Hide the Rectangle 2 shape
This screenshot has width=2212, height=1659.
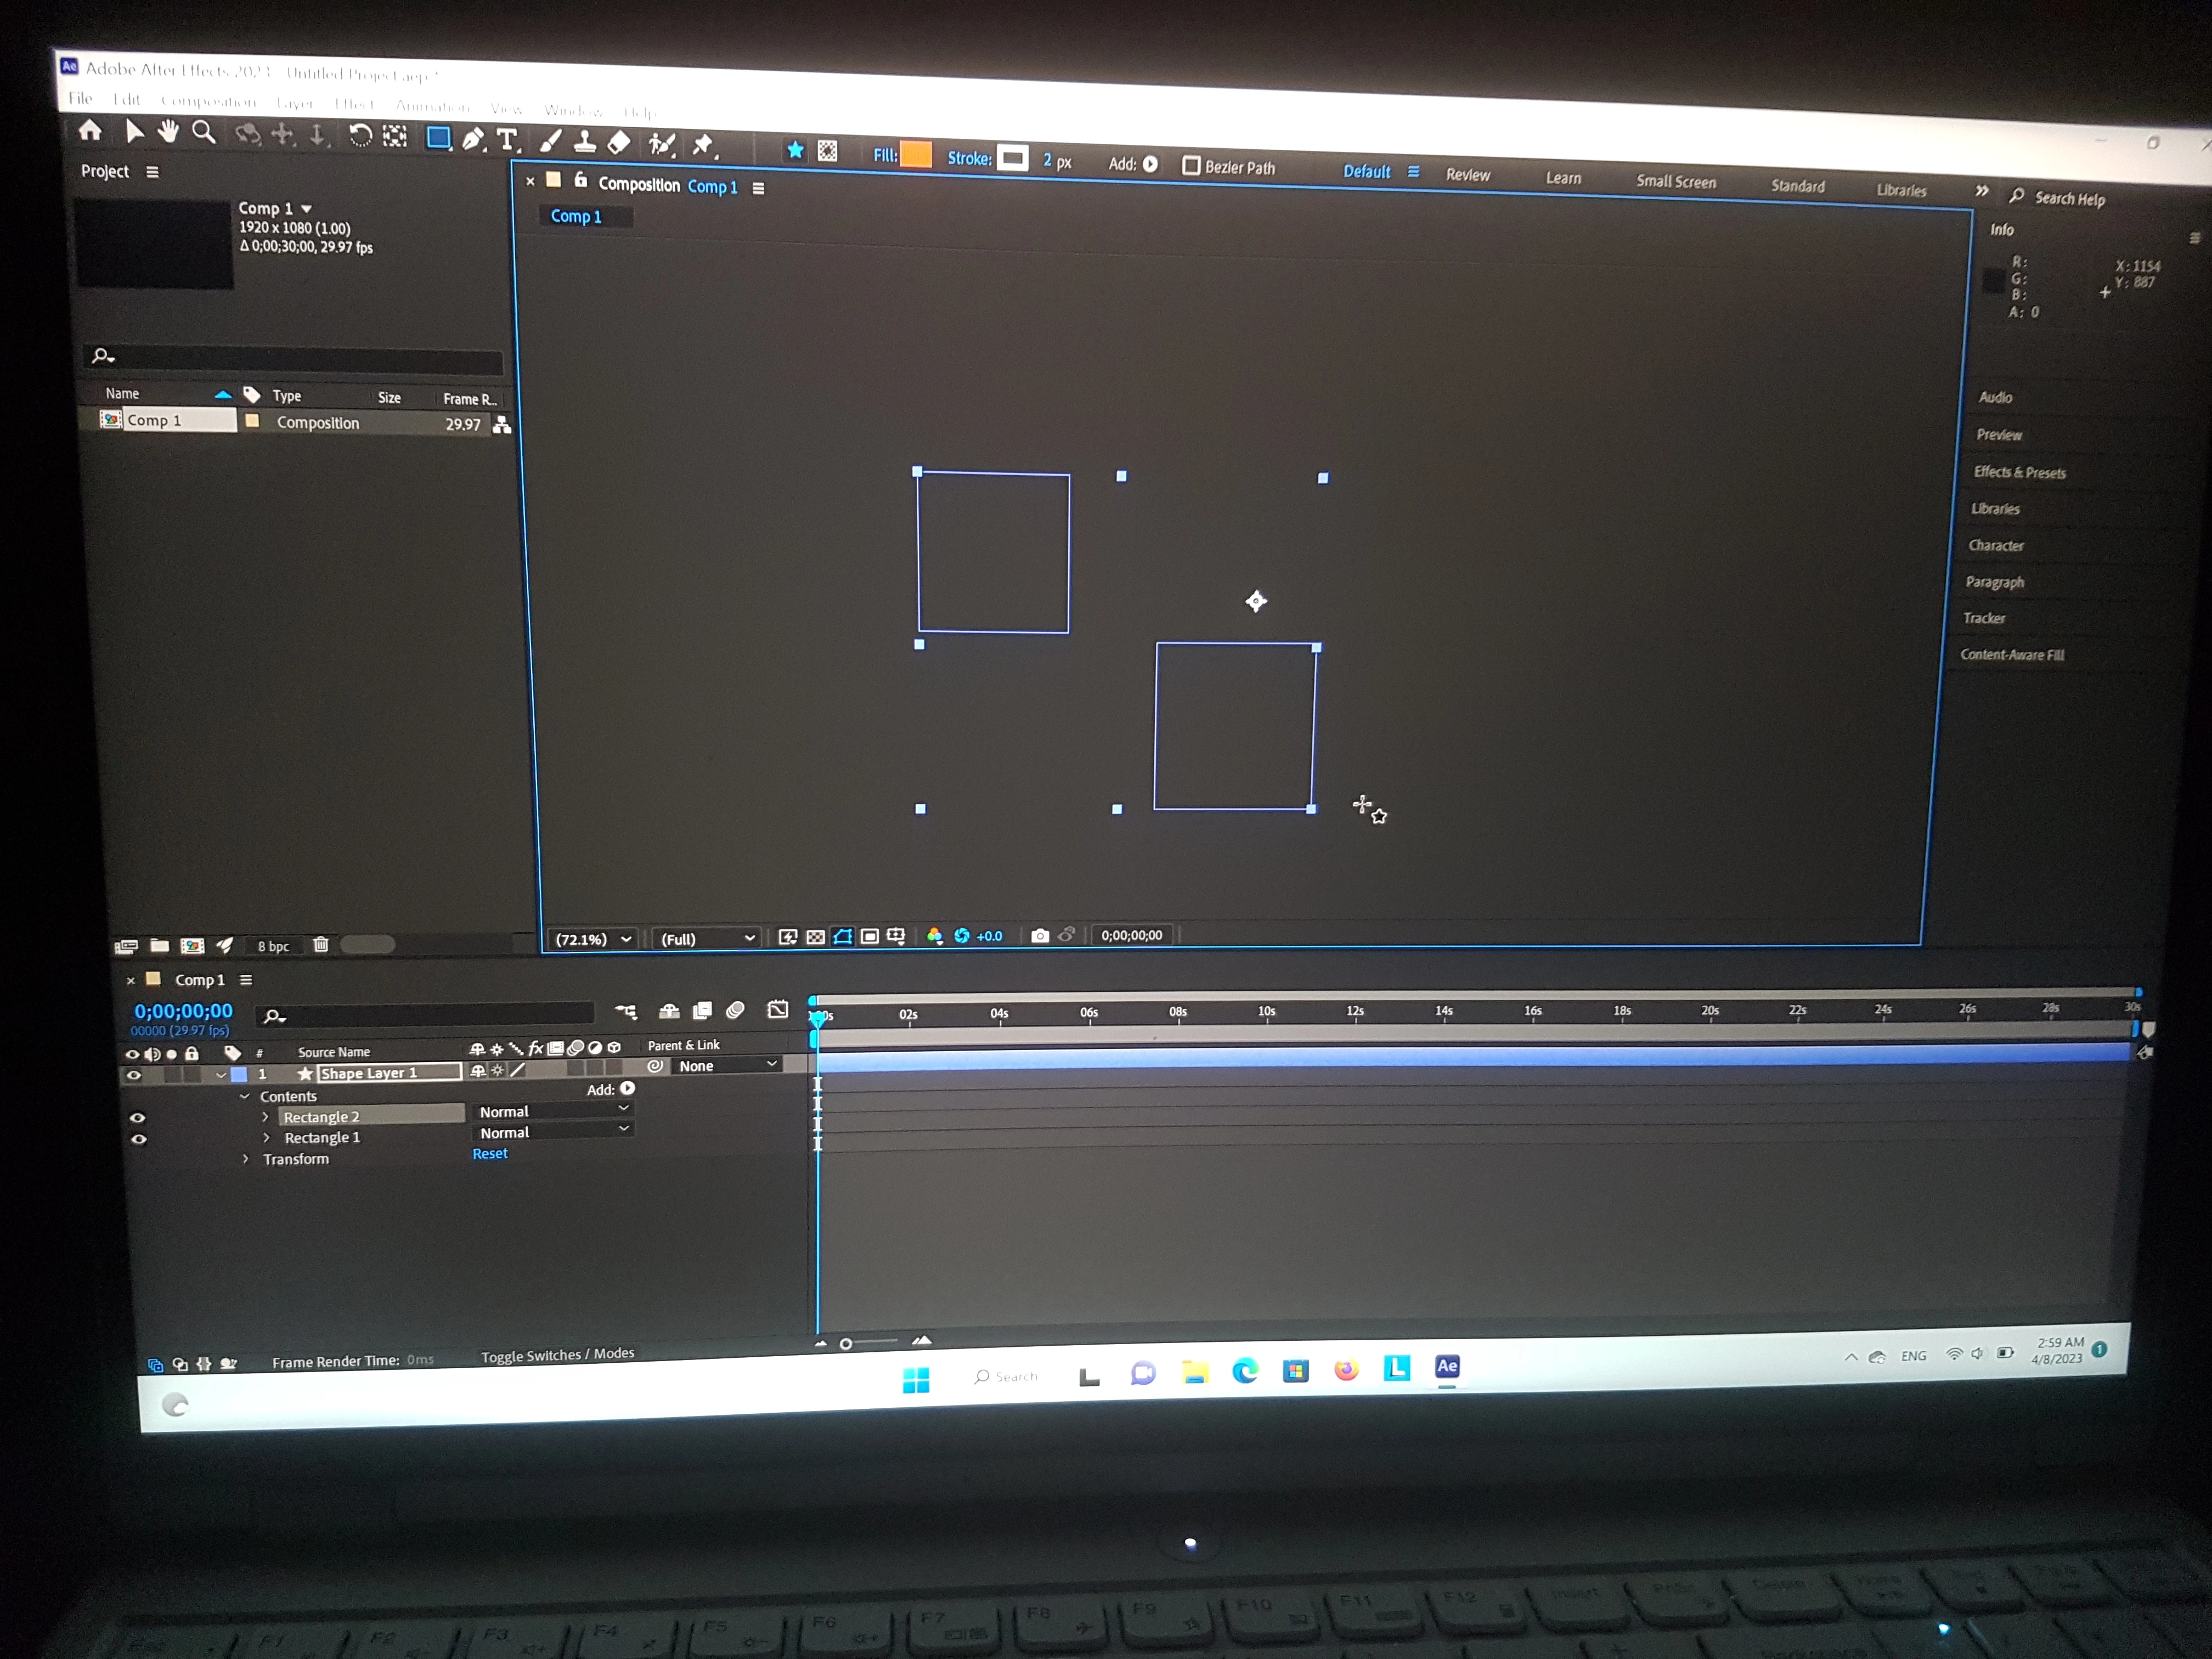point(138,1118)
